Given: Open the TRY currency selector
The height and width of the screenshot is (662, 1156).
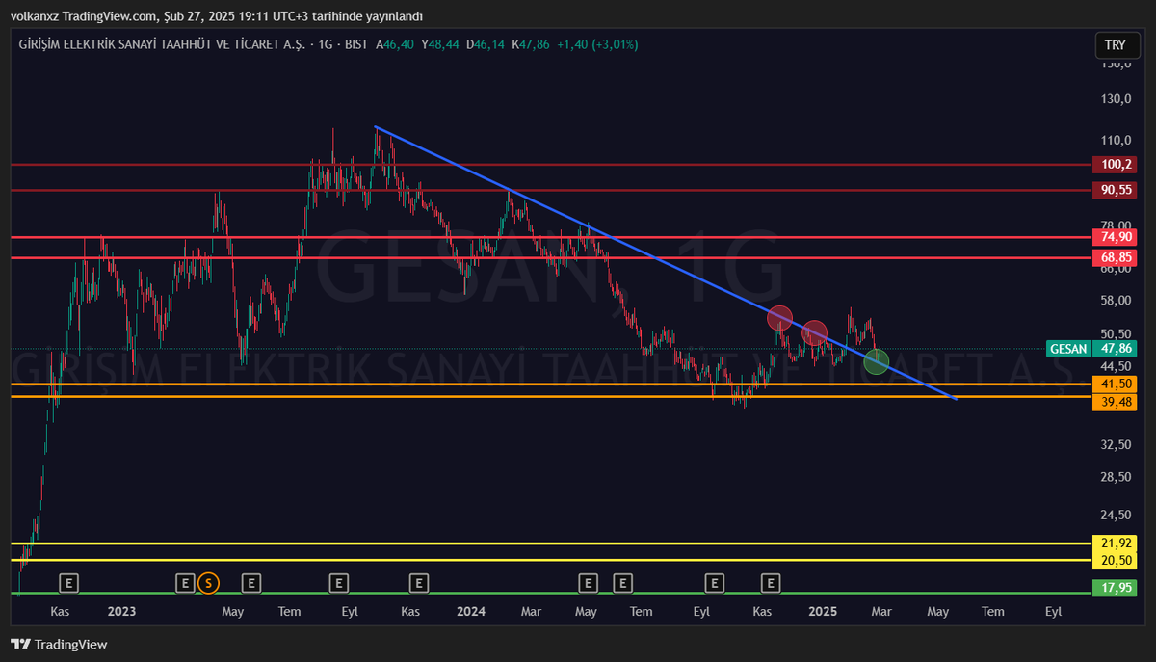Looking at the screenshot, I should pos(1116,45).
